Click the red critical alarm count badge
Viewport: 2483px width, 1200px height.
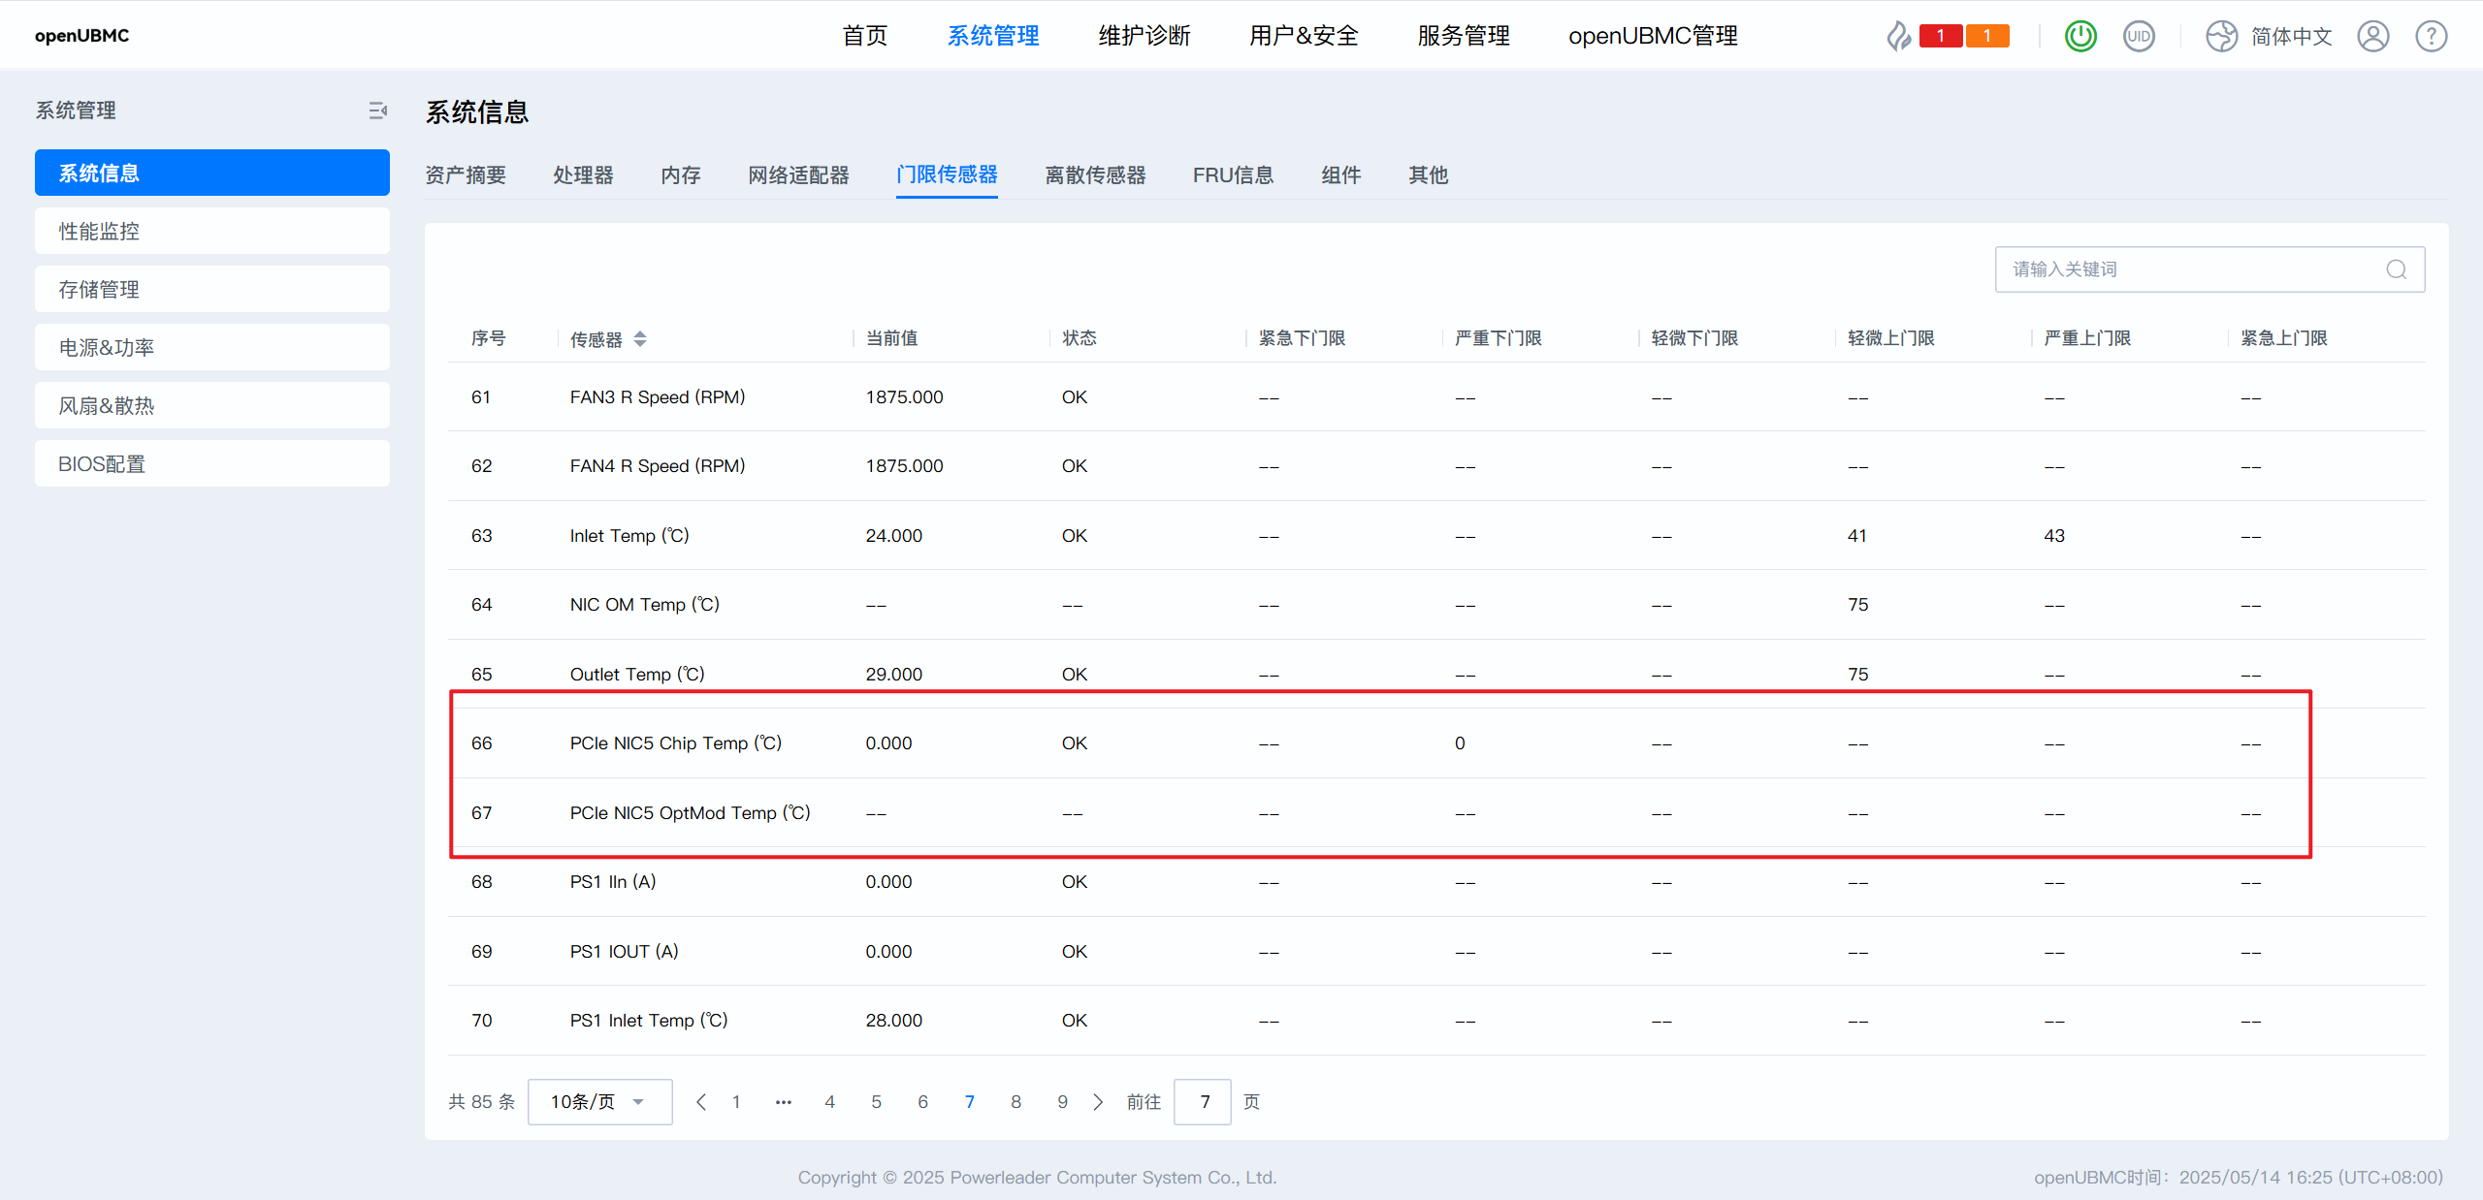1940,37
